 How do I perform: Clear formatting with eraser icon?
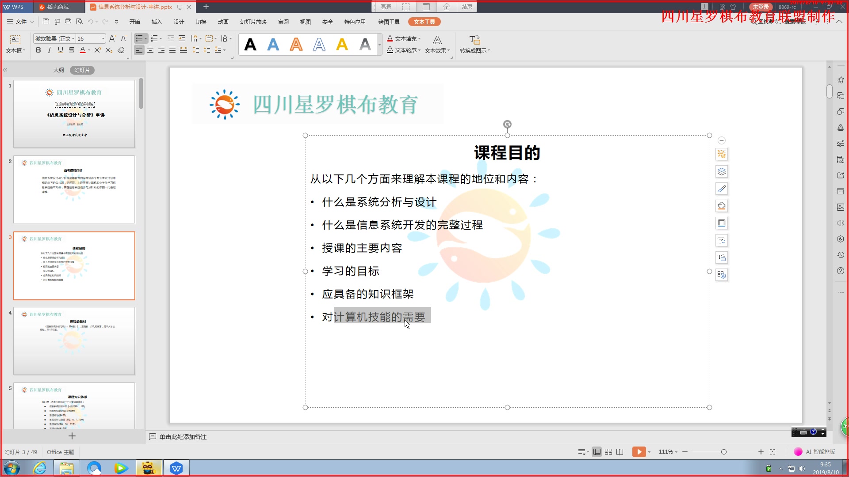click(121, 50)
